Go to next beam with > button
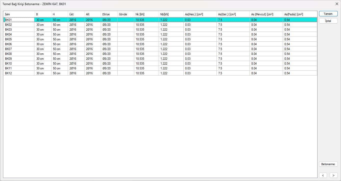This screenshot has width=341, height=181. click(x=333, y=175)
